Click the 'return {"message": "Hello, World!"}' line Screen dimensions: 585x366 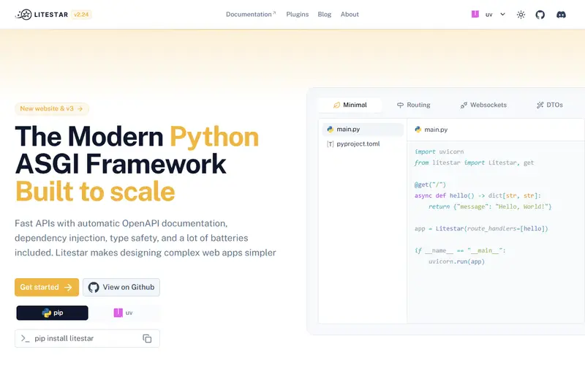coord(490,206)
